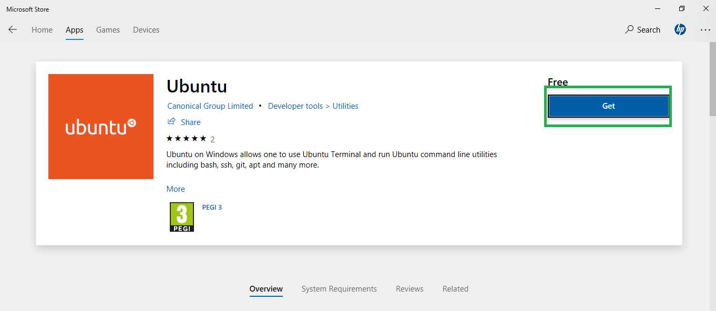
Task: Show the Related tab
Action: coord(455,289)
